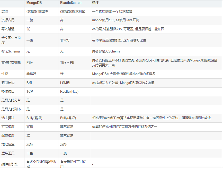Click the 低 cell in 写入延迟 row
Viewport: 223px width, 169px height.
(x=28, y=29)
